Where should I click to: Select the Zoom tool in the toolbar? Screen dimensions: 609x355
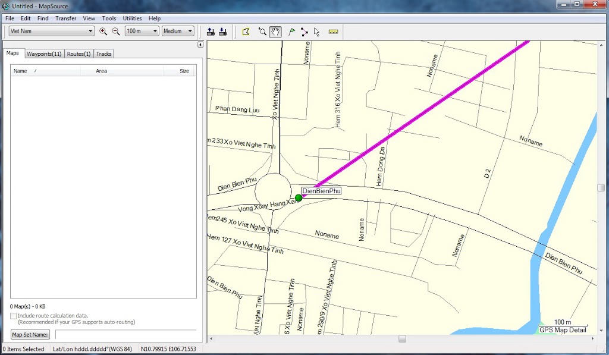click(x=262, y=32)
